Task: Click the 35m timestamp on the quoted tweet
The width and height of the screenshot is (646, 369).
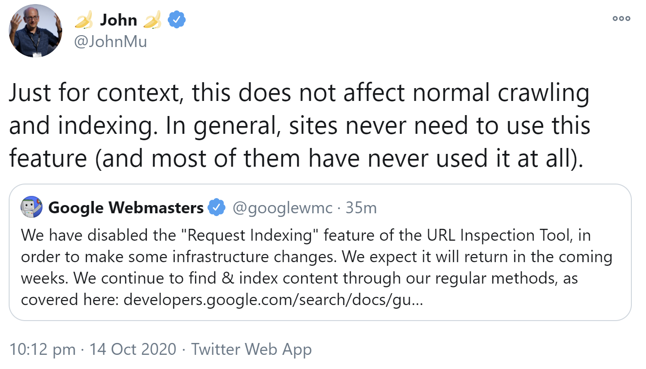Action: (x=362, y=207)
